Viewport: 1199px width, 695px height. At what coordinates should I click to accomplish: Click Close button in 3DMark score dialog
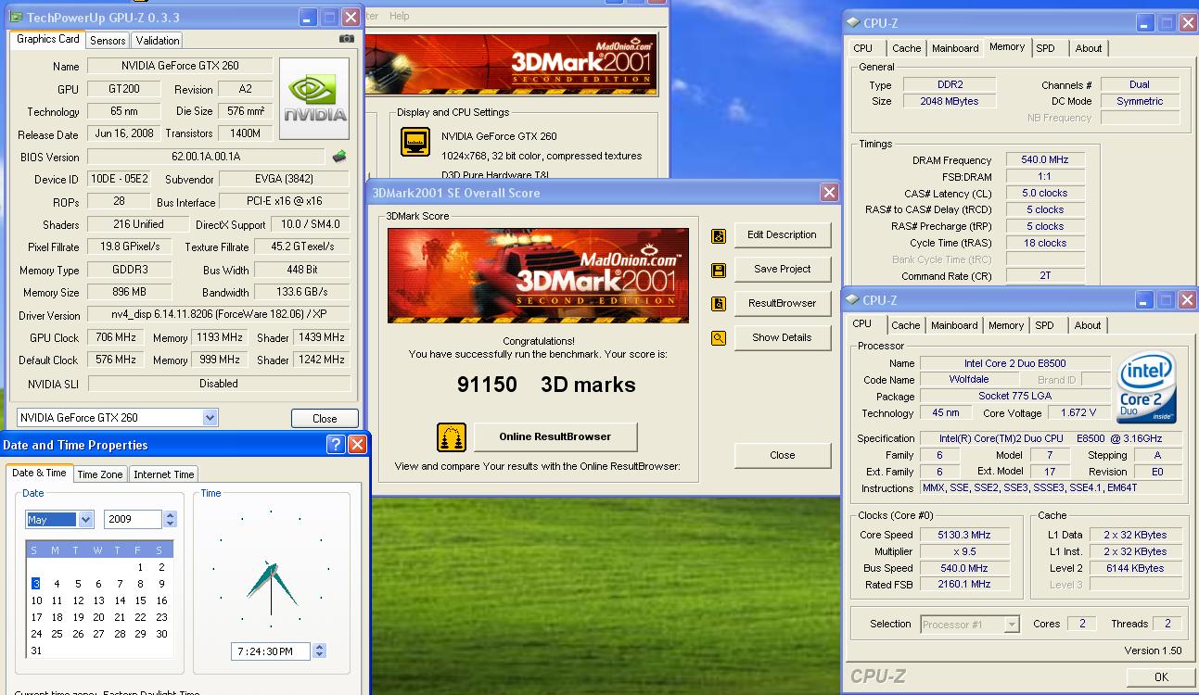(x=782, y=456)
